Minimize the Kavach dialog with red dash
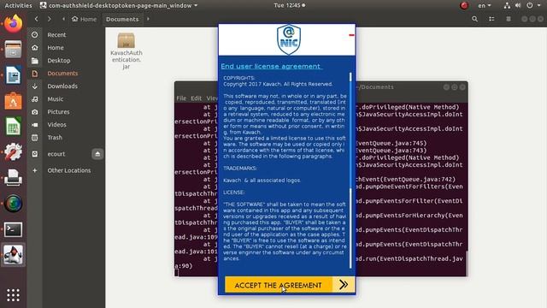Image resolution: width=547 pixels, height=308 pixels. pos(351,35)
